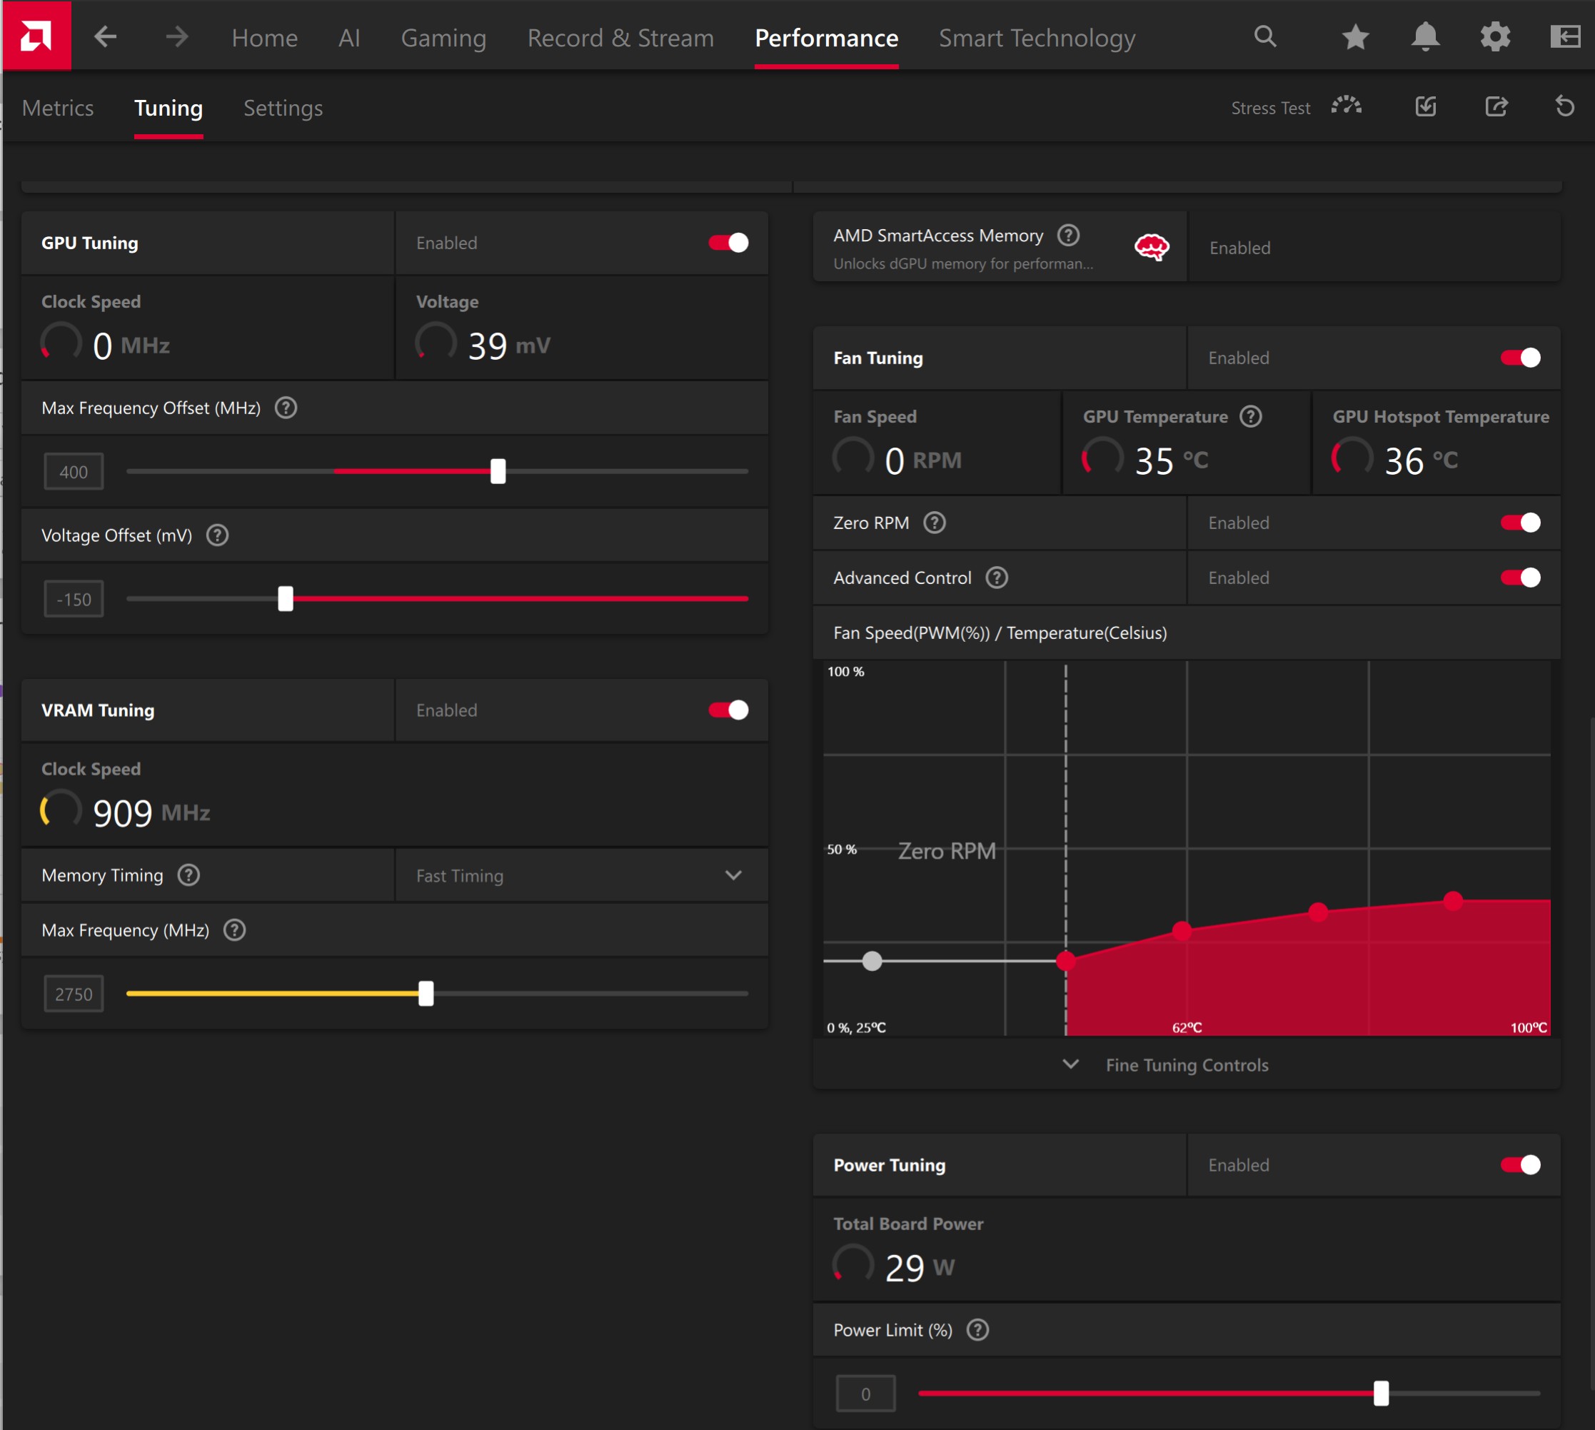
Task: Open favorites star icon
Action: click(1355, 37)
